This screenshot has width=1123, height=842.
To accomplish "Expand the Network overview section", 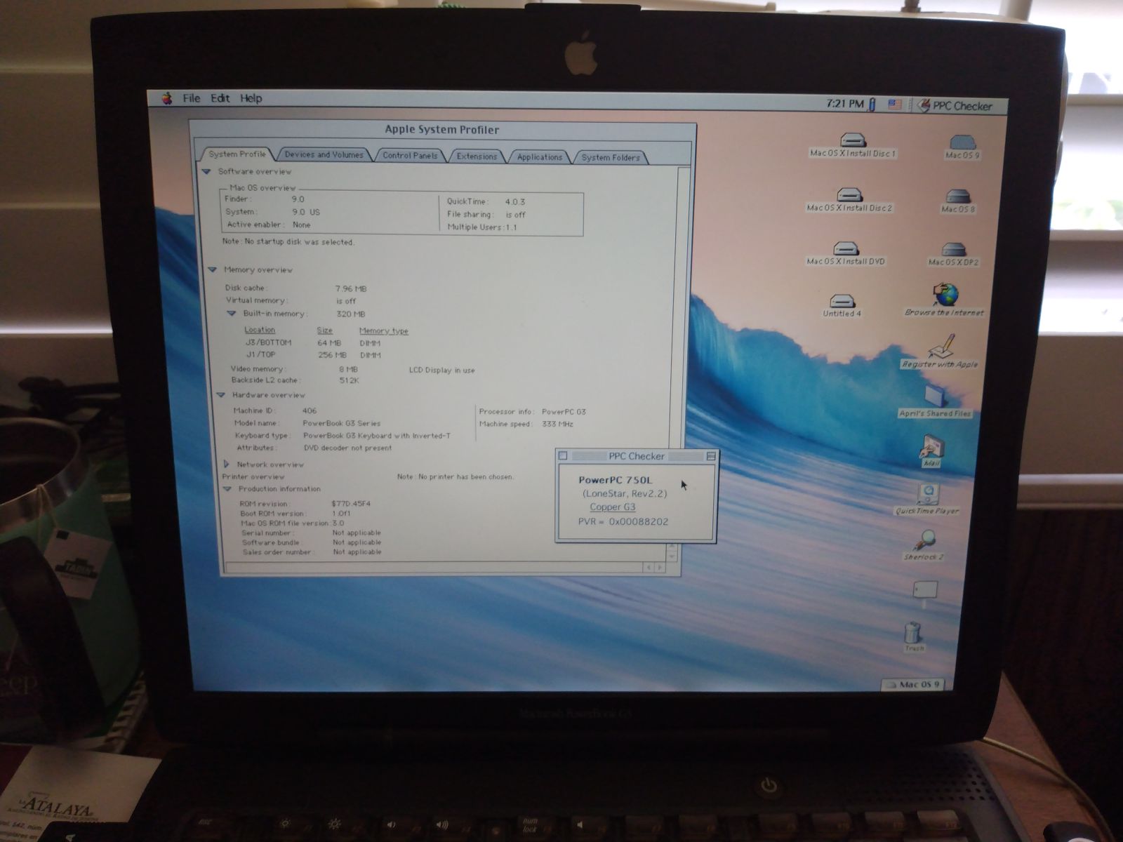I will tap(226, 464).
